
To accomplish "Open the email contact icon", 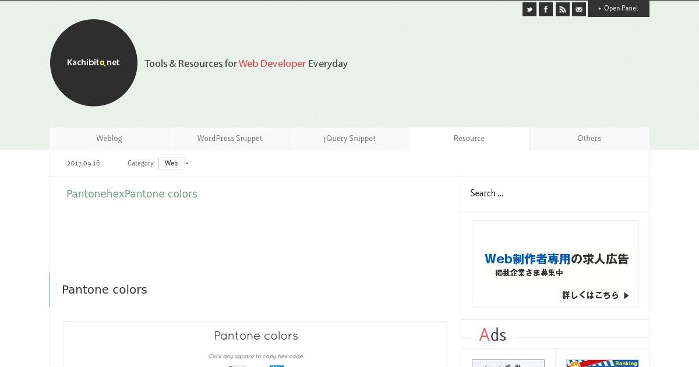I will [579, 9].
